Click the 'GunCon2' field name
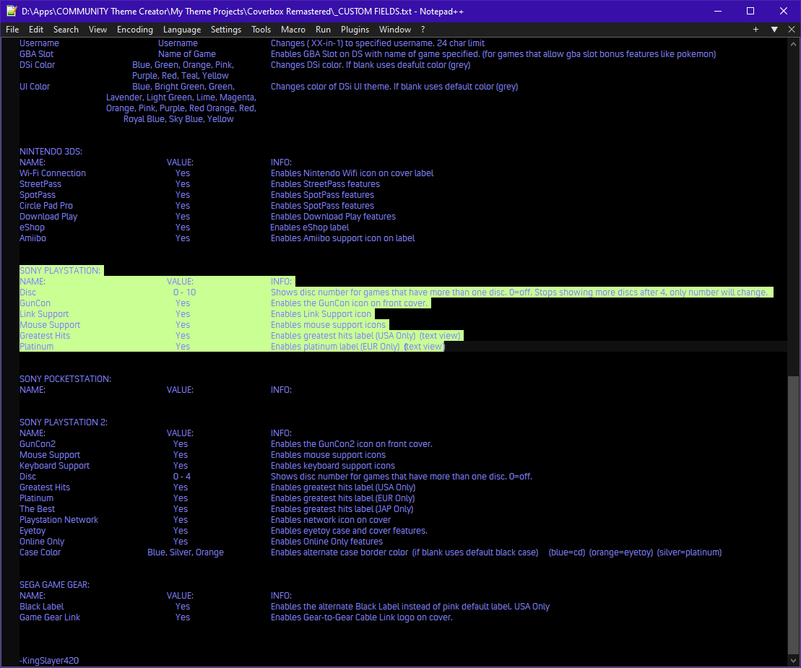The height and width of the screenshot is (668, 801). (x=38, y=444)
